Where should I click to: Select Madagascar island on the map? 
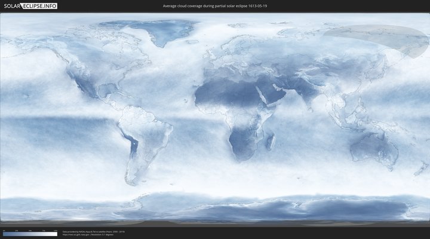coord(271,142)
